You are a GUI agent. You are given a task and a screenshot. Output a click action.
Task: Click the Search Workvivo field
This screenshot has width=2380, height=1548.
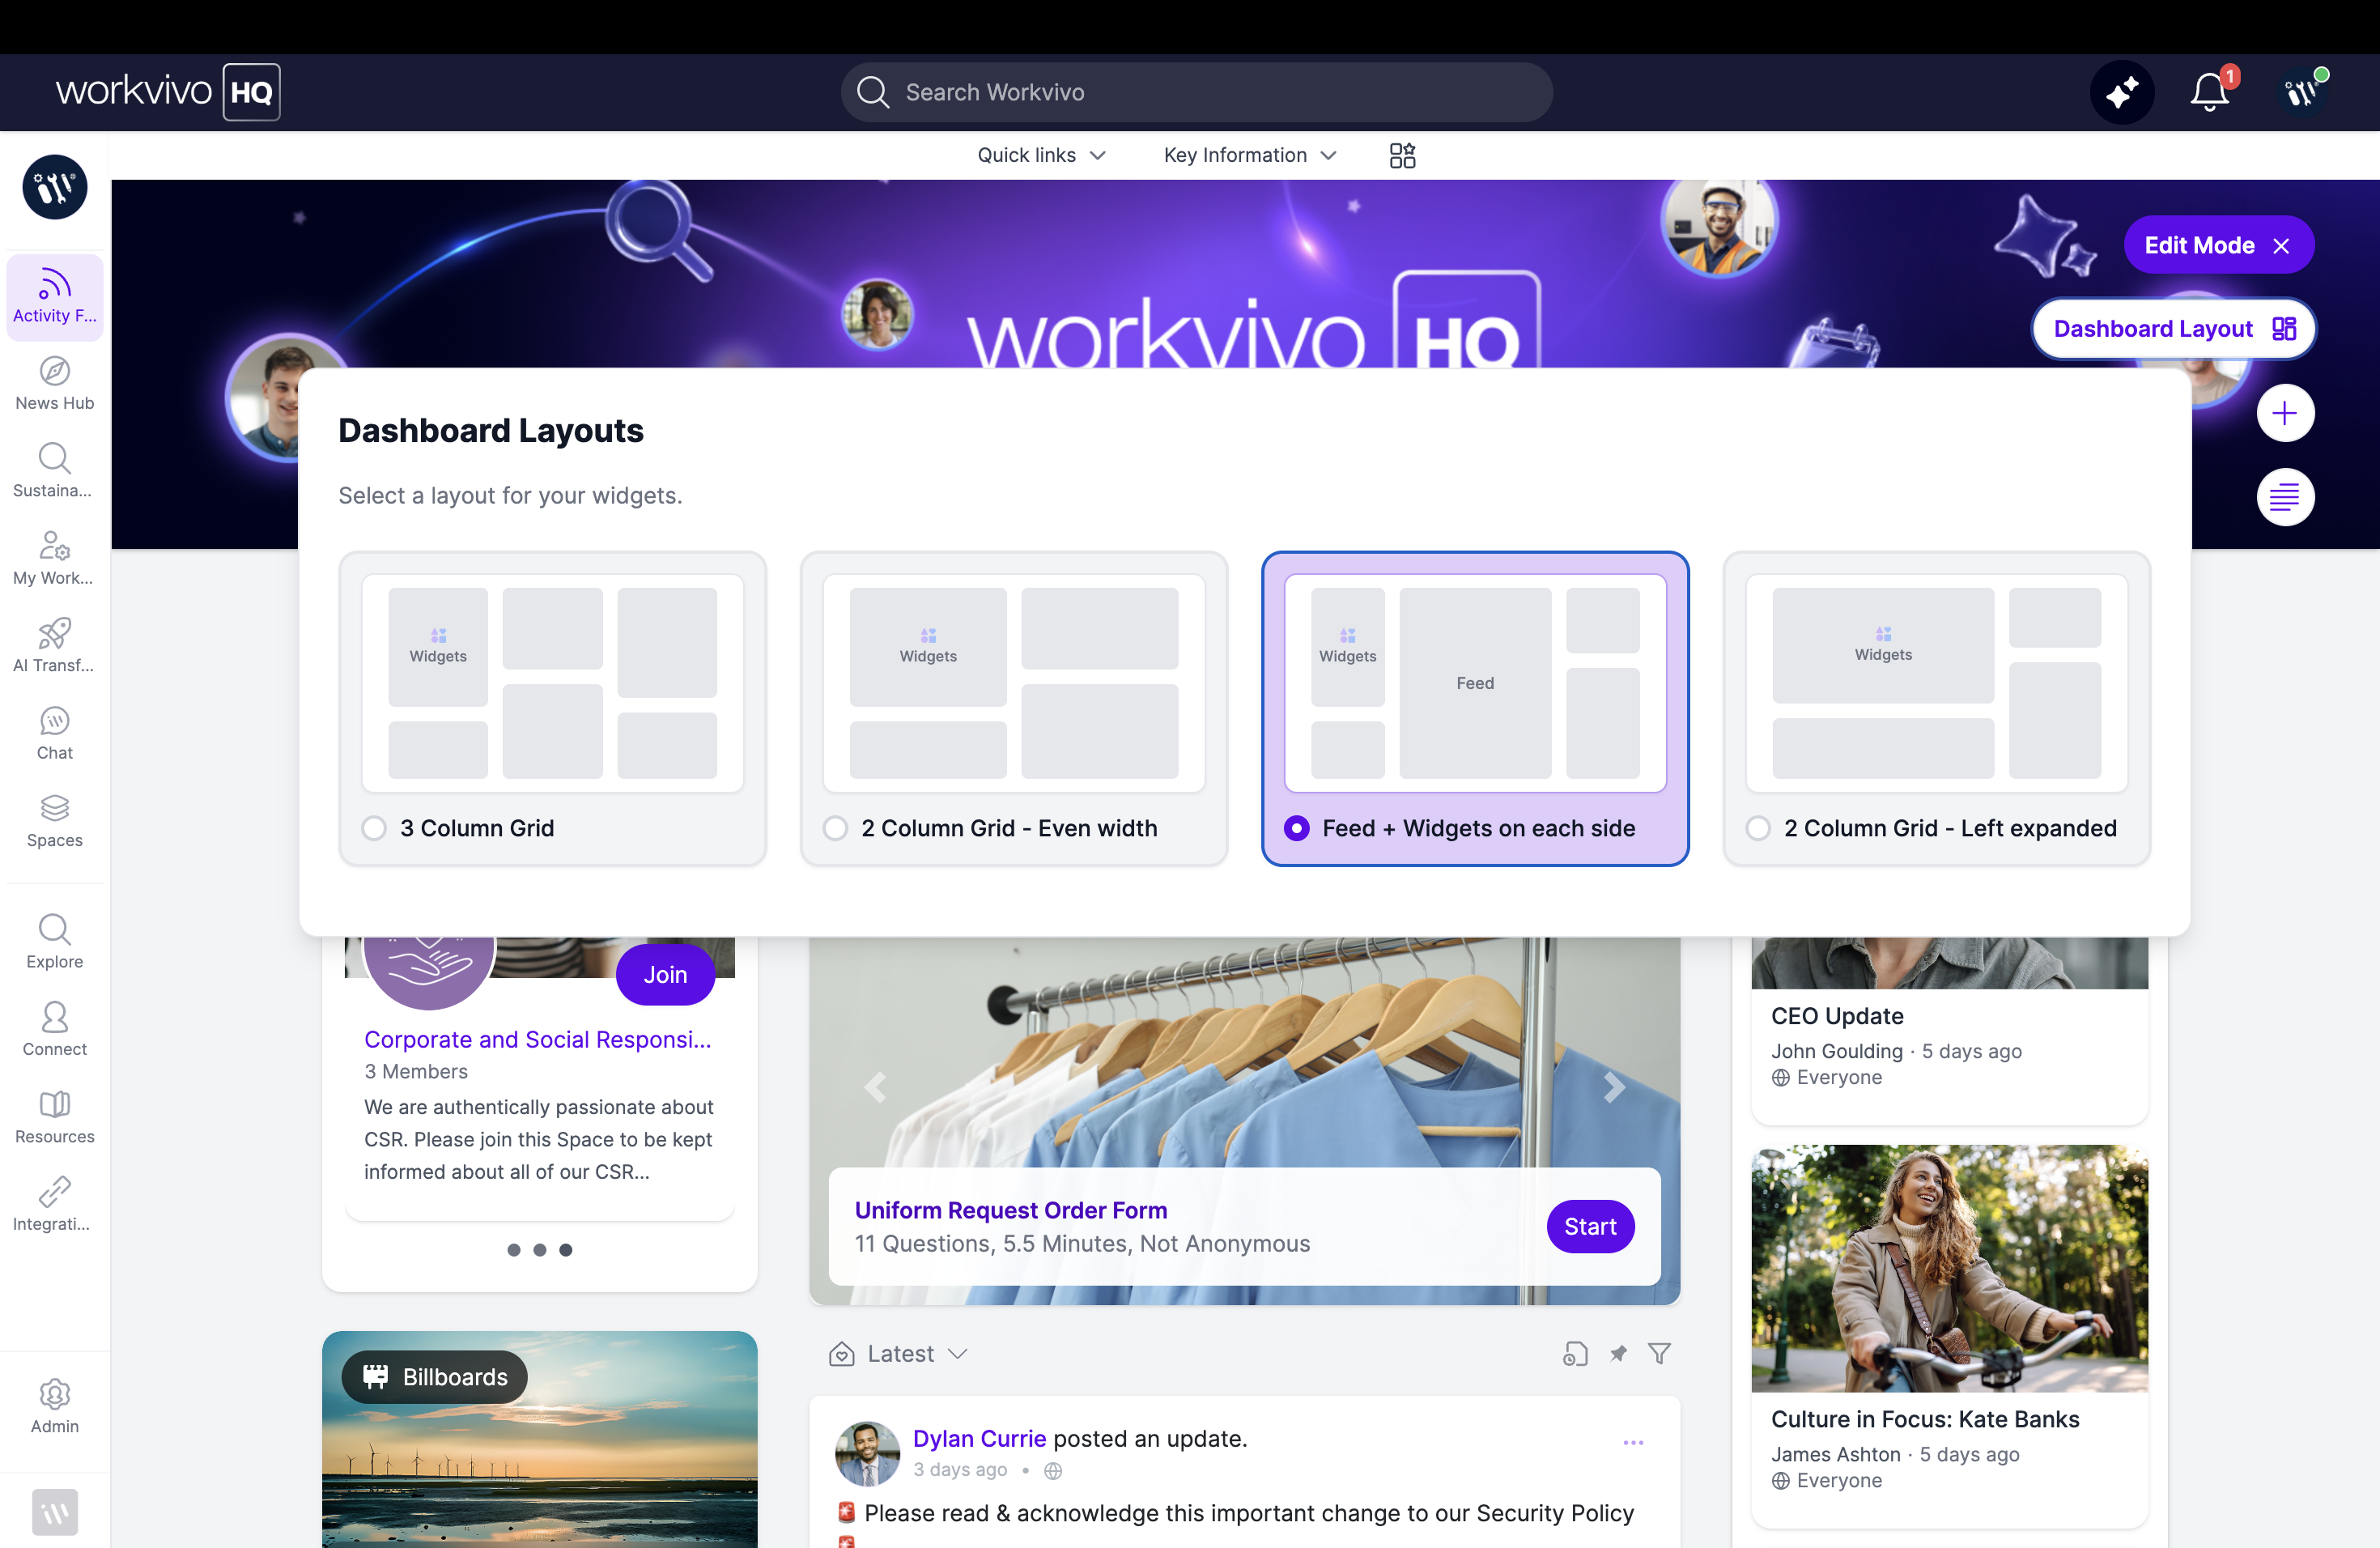point(1196,92)
